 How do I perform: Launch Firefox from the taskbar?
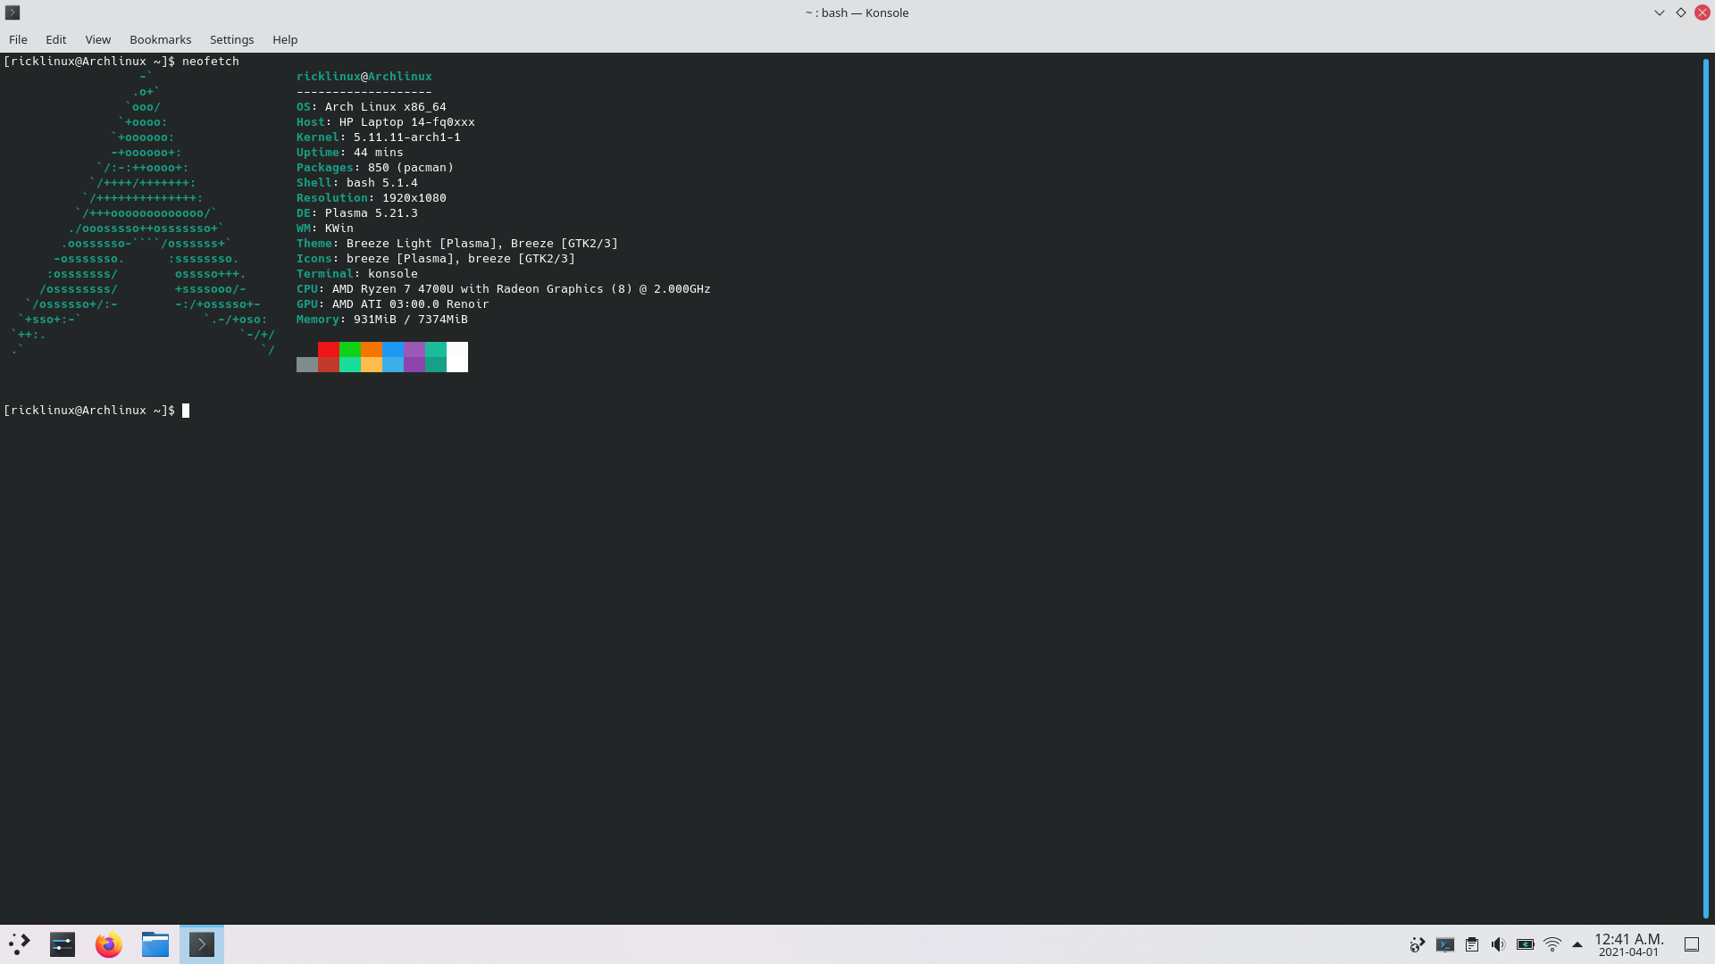[109, 944]
